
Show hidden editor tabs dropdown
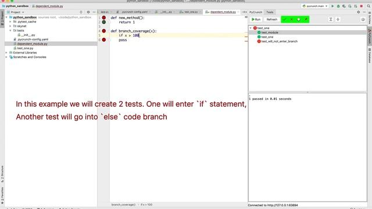[244, 12]
